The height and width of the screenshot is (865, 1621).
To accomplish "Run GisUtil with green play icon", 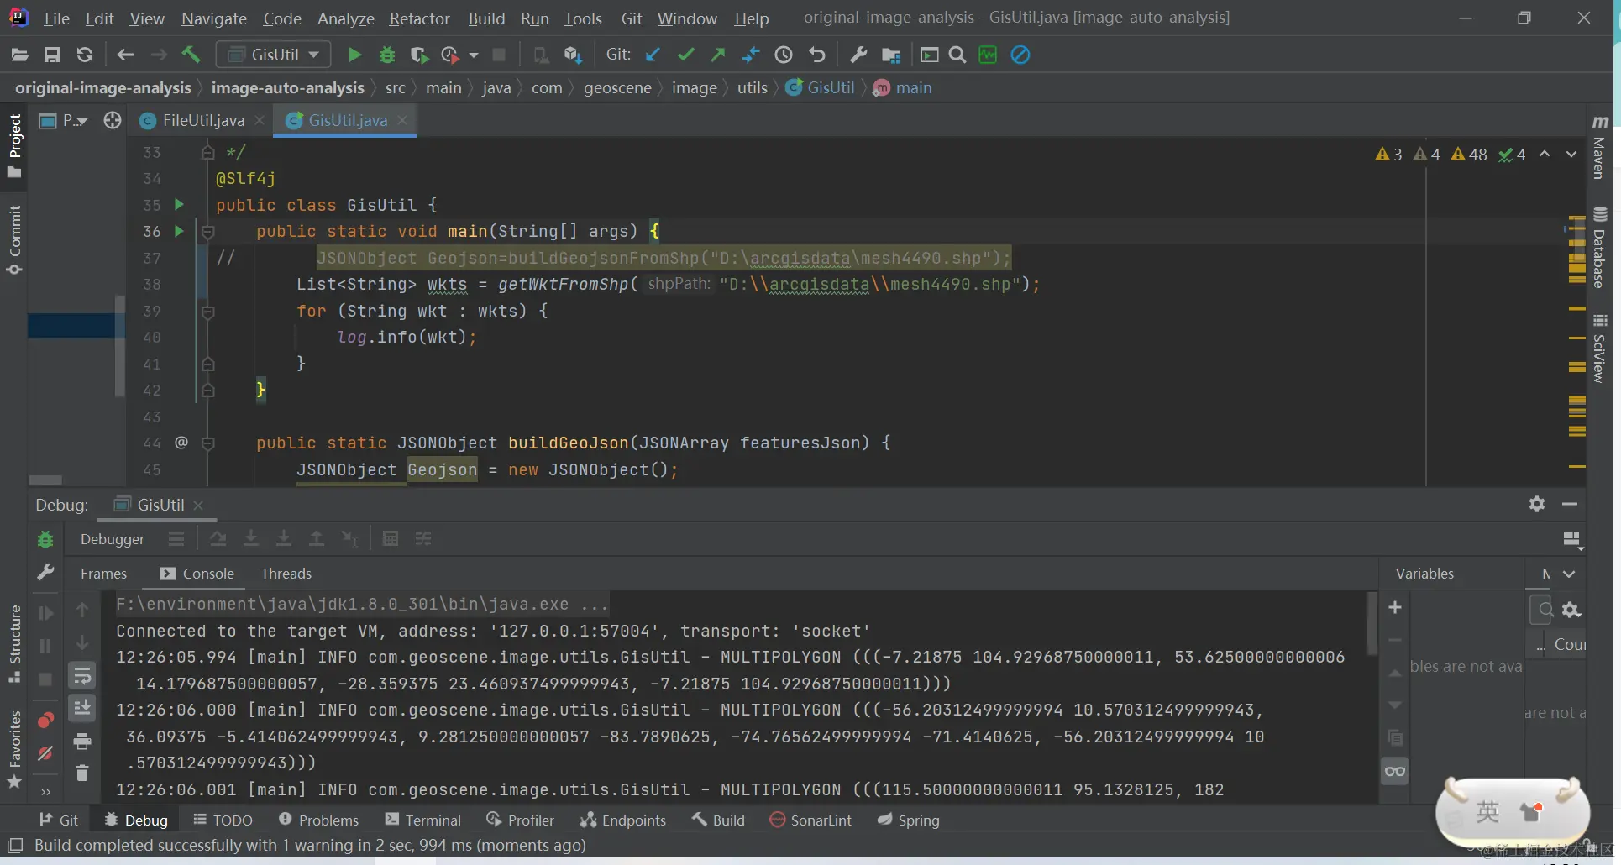I will pyautogui.click(x=354, y=55).
